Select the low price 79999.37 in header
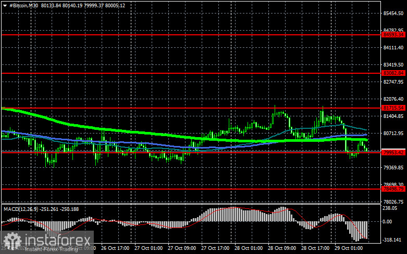Screen dimensions: 407x254 93,5
